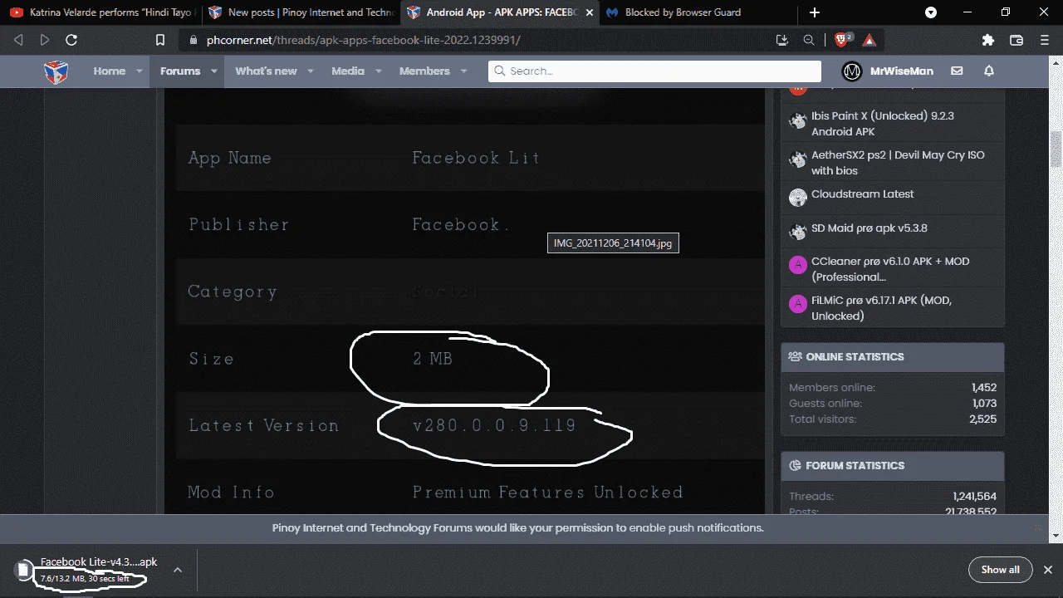1063x598 pixels.
Task: Open the Media navigation item
Action: (x=348, y=71)
